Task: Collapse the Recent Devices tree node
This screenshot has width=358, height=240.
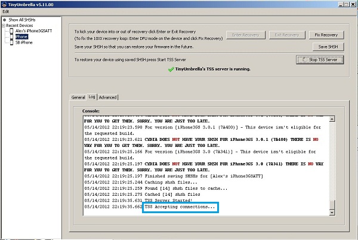Action: [4, 26]
